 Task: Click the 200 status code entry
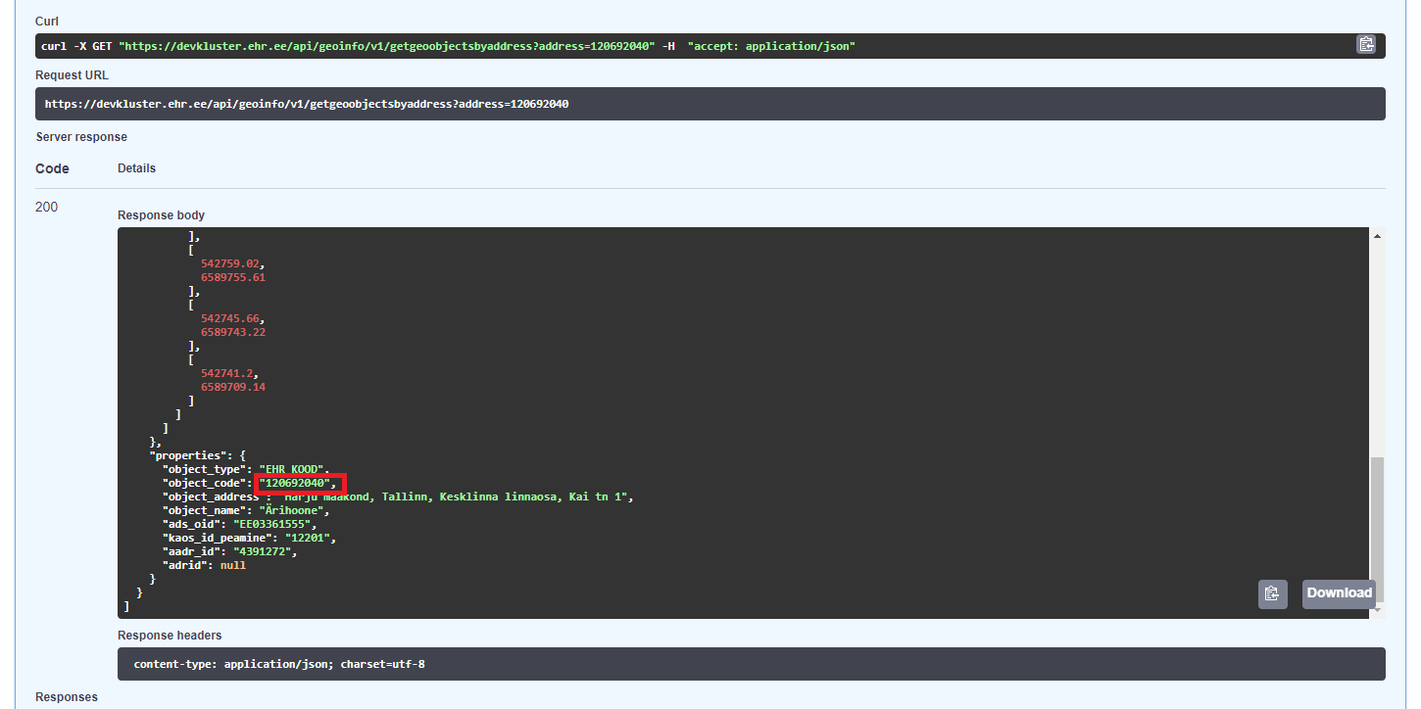point(44,207)
